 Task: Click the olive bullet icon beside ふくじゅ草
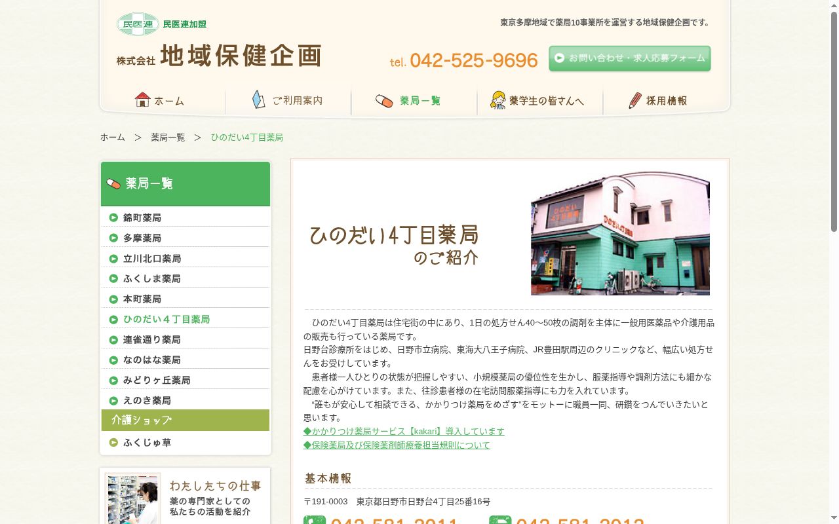(x=113, y=442)
